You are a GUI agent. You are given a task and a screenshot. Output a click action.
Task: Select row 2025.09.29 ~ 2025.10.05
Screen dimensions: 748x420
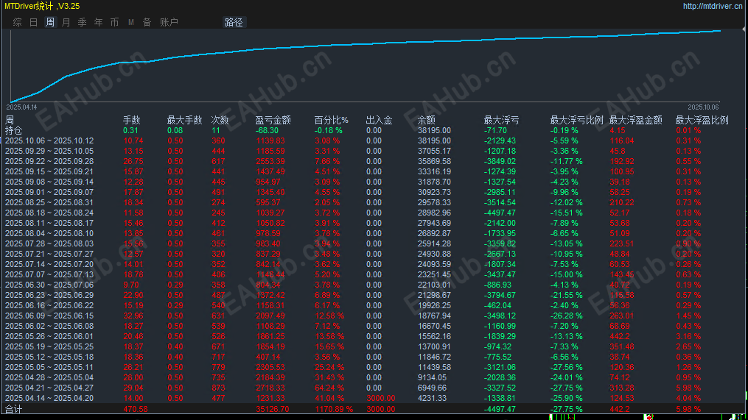(49, 151)
